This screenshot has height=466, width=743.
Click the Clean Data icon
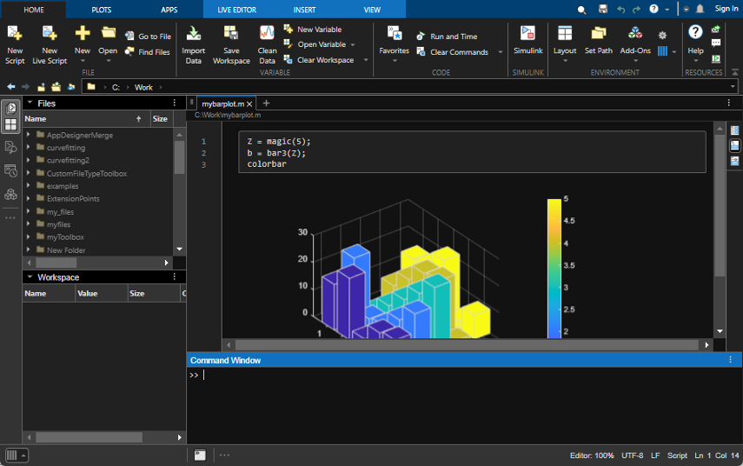pos(268,35)
